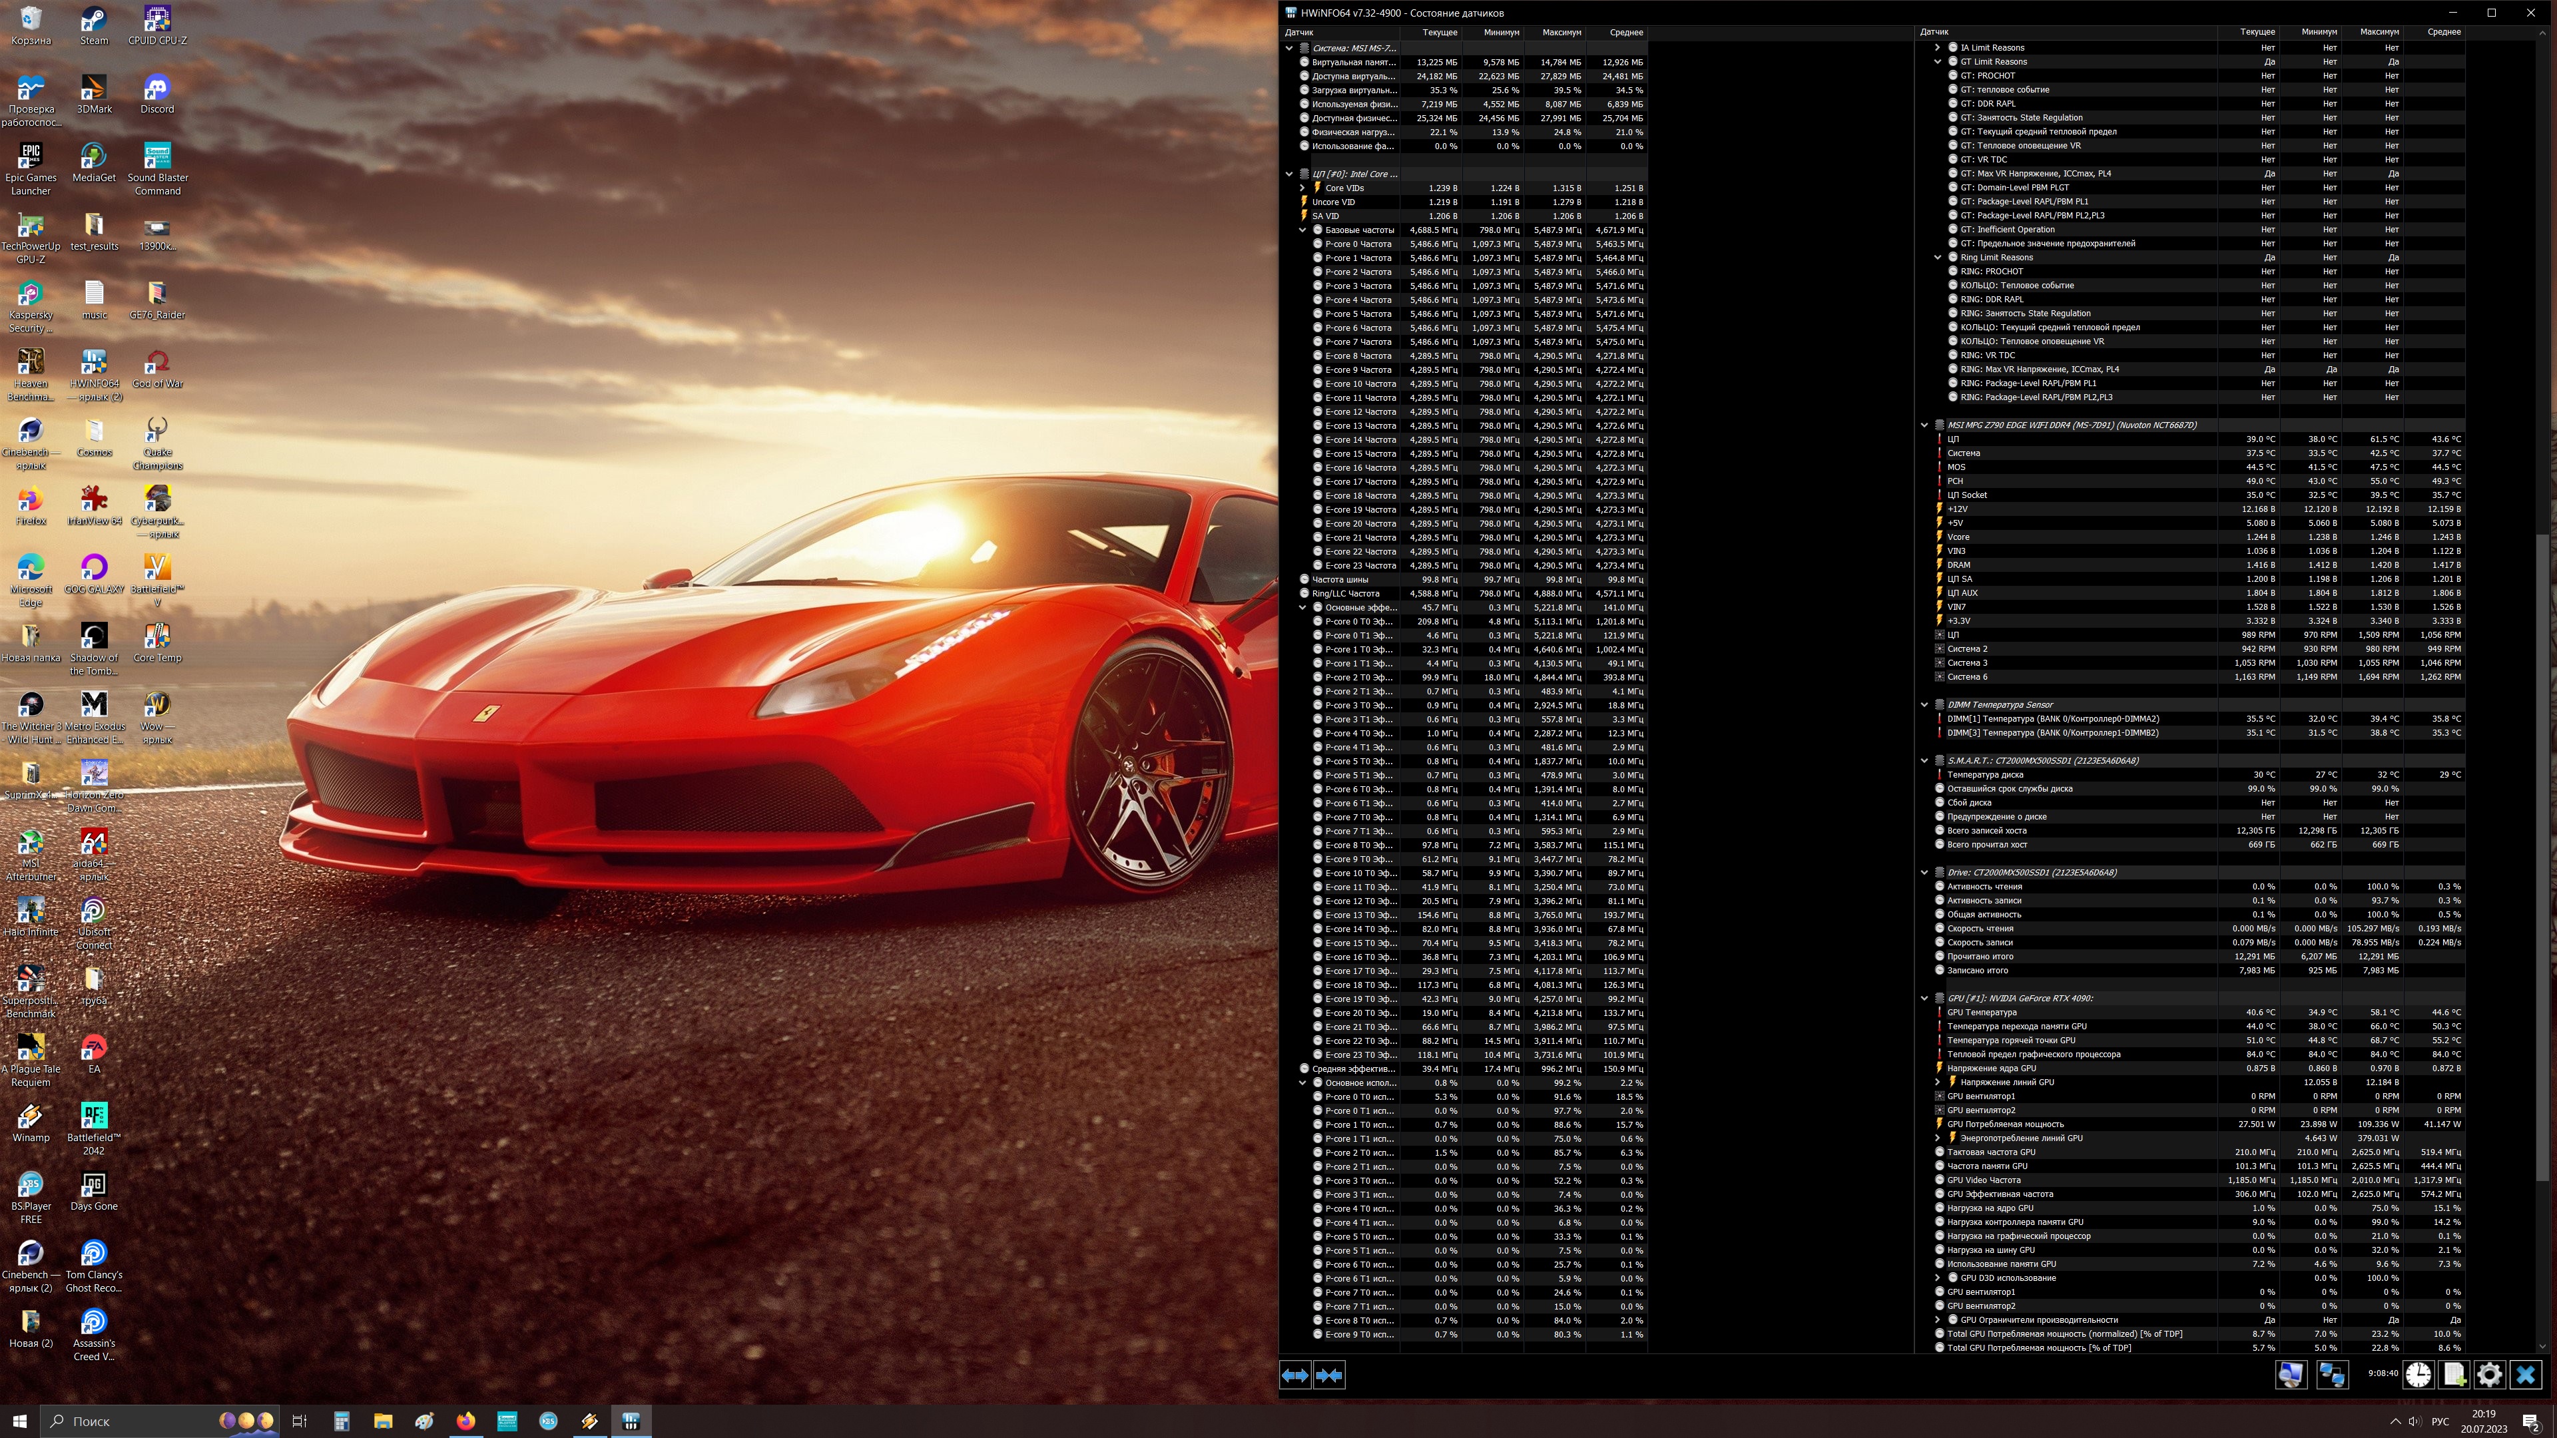This screenshot has height=1438, width=2557.
Task: Open sensor settings gear icon
Action: 2490,1375
